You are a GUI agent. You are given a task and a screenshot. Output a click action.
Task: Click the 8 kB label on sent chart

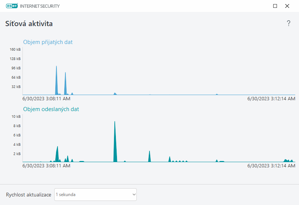tap(17, 126)
